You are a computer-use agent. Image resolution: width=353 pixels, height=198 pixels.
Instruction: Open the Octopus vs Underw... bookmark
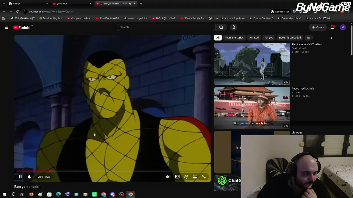tap(80, 18)
